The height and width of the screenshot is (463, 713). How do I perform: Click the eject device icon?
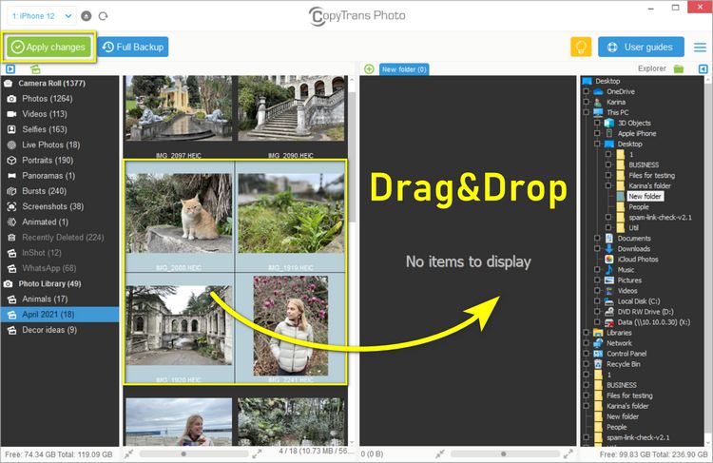(x=87, y=16)
